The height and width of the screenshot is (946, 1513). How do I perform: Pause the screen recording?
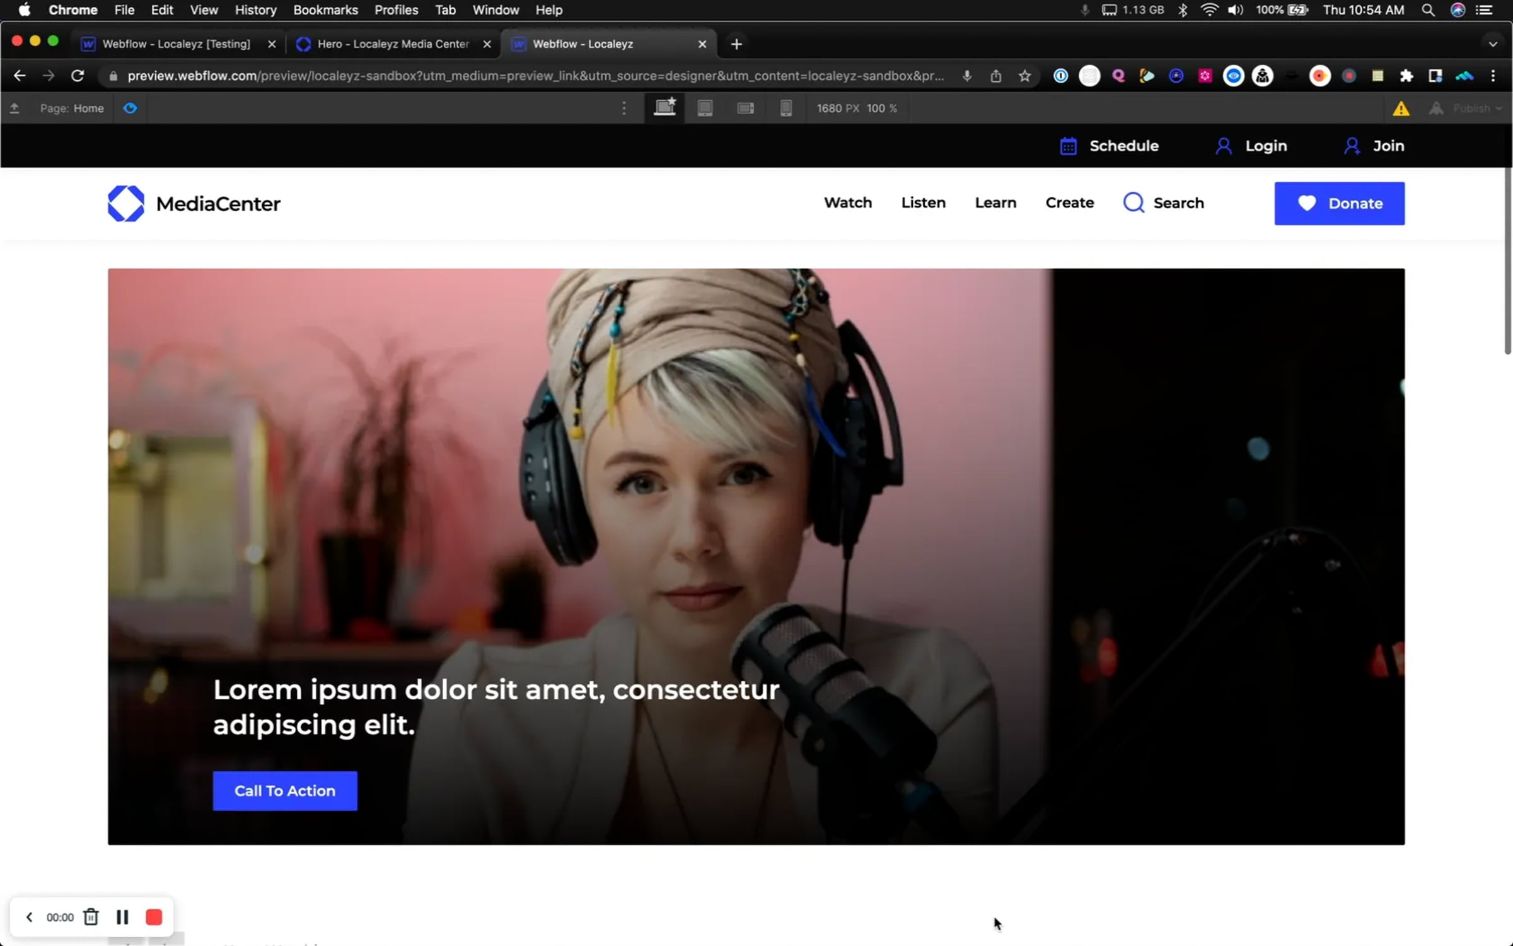(122, 917)
